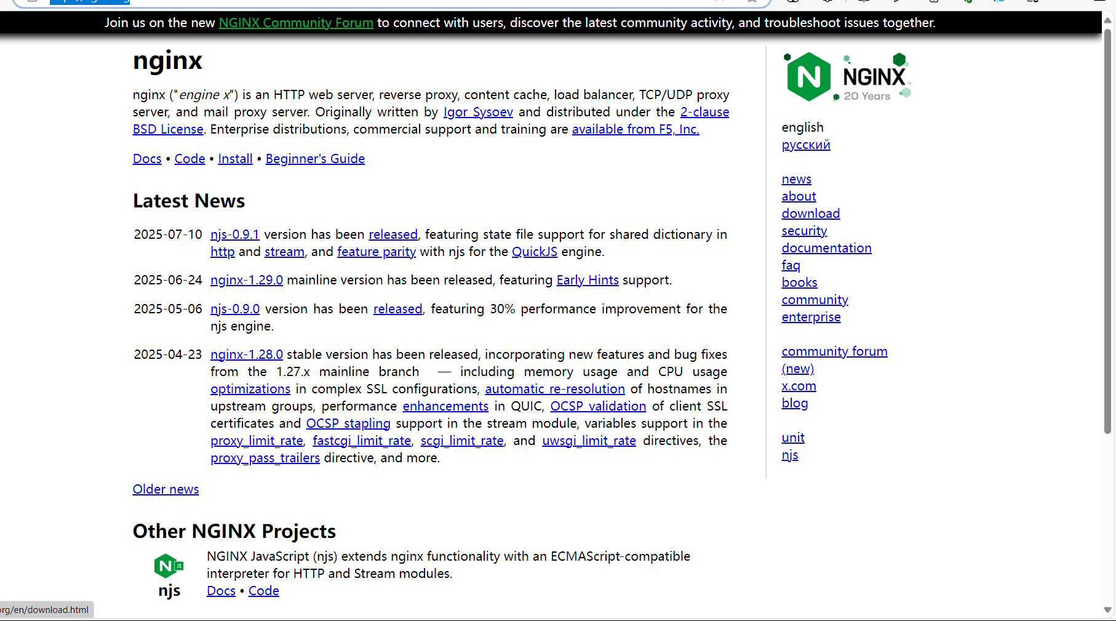Open the stream link in the news
This screenshot has height=621, width=1116.
click(284, 252)
